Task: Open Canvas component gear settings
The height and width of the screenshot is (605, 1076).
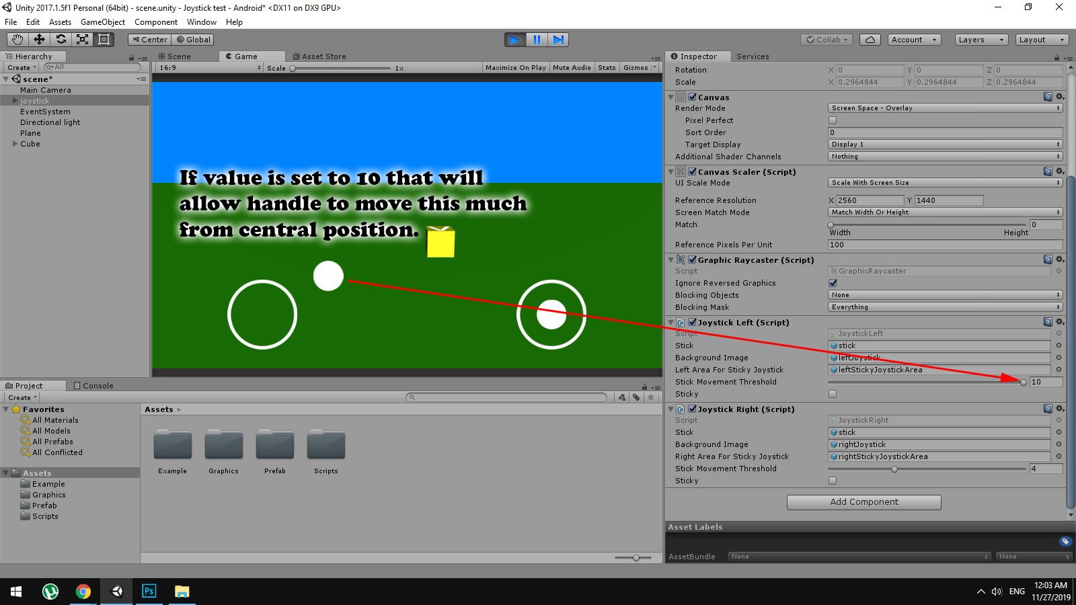Action: [1059, 97]
